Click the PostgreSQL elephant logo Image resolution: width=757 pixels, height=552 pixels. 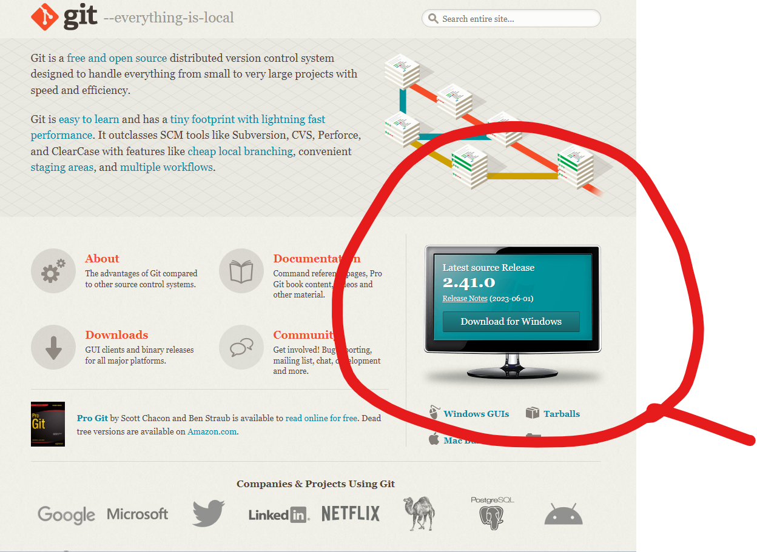tap(493, 513)
